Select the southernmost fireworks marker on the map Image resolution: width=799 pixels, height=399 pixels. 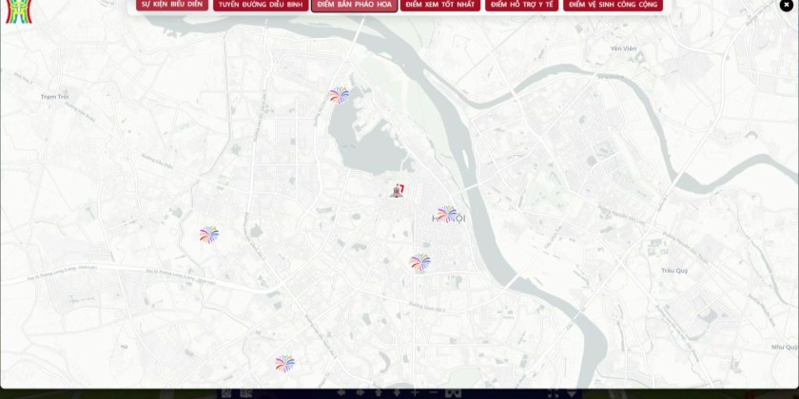coord(284,363)
